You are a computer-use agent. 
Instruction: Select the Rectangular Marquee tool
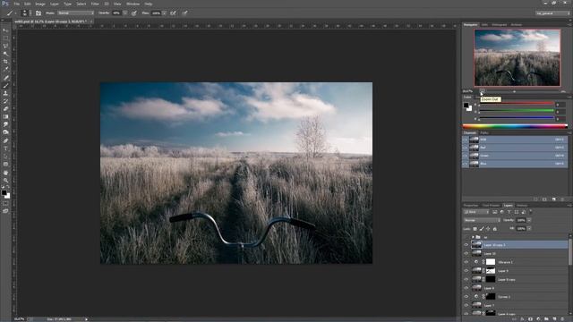[x=5, y=38]
